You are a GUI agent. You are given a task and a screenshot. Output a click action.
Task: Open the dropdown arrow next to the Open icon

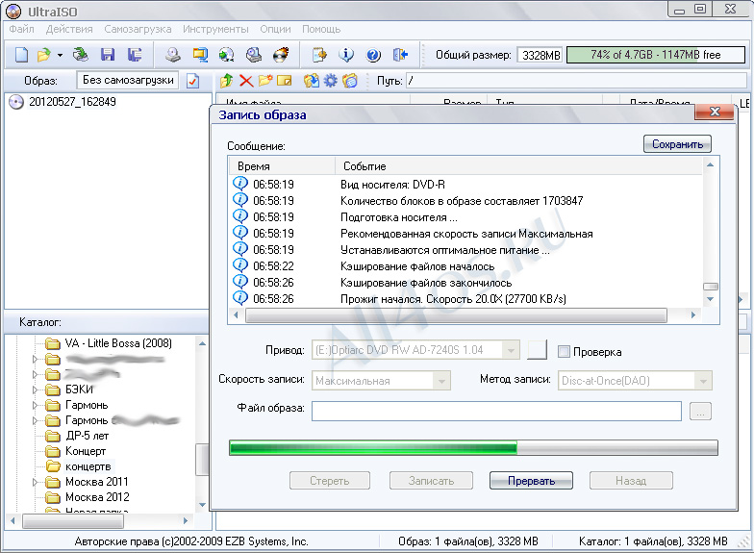(x=60, y=56)
